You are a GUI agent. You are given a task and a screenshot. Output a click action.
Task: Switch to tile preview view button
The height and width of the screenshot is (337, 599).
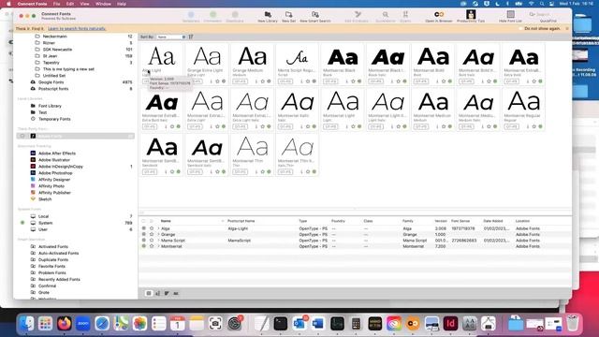pos(149,293)
